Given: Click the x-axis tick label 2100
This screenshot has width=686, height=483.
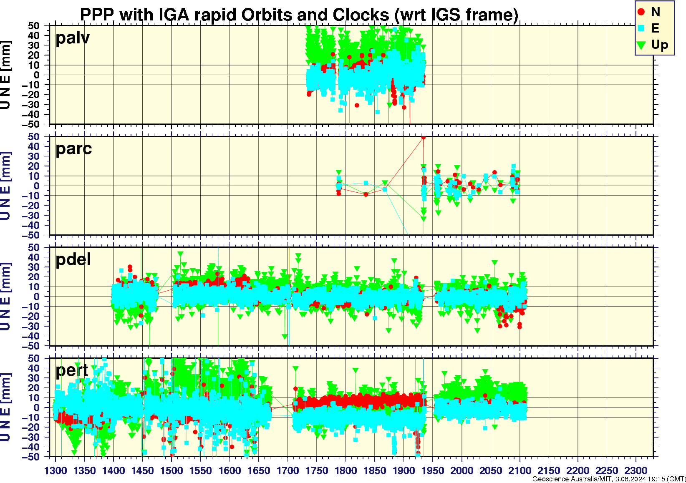Looking at the screenshot, I should click(x=520, y=471).
